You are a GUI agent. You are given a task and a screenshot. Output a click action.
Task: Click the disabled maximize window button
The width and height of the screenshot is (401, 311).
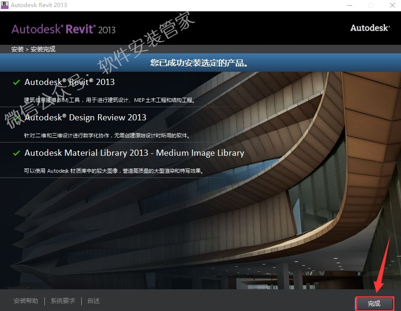click(x=370, y=5)
